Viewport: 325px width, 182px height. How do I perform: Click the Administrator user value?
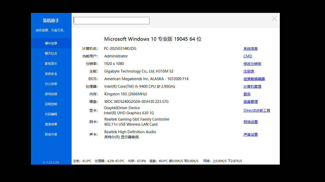tap(116, 56)
